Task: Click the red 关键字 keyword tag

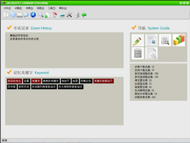Action: click(x=36, y=81)
